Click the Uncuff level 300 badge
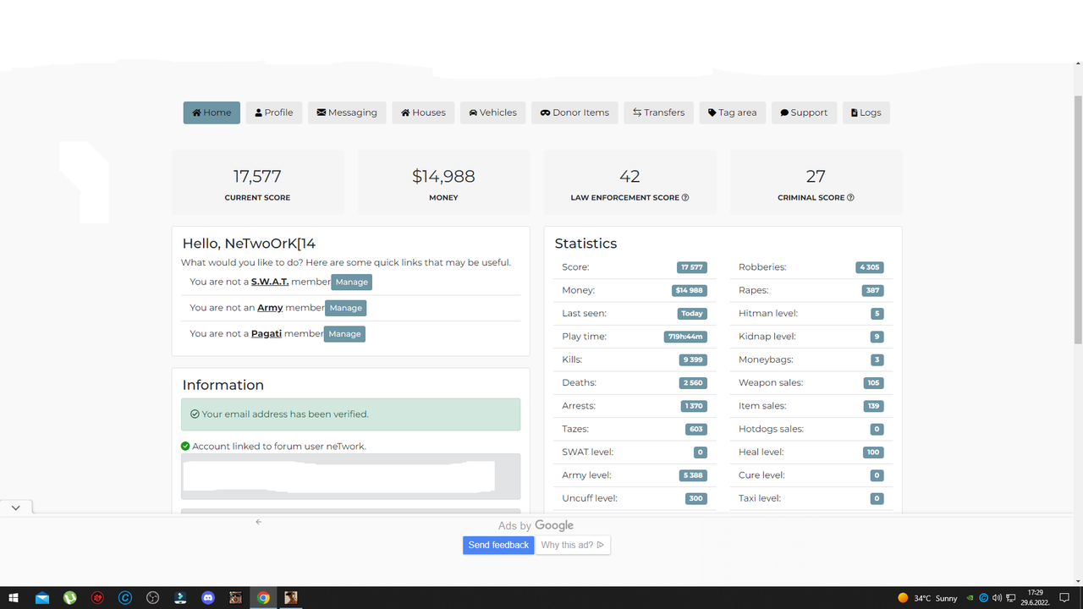 pyautogui.click(x=696, y=498)
